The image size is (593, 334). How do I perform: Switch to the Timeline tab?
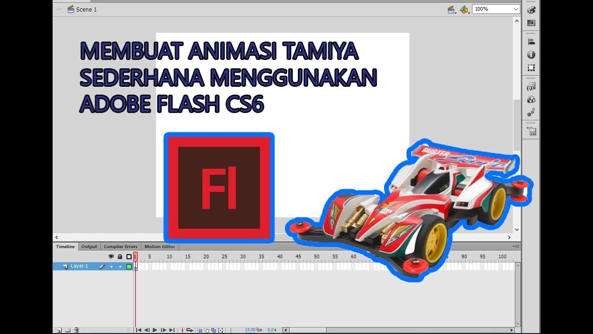65,247
